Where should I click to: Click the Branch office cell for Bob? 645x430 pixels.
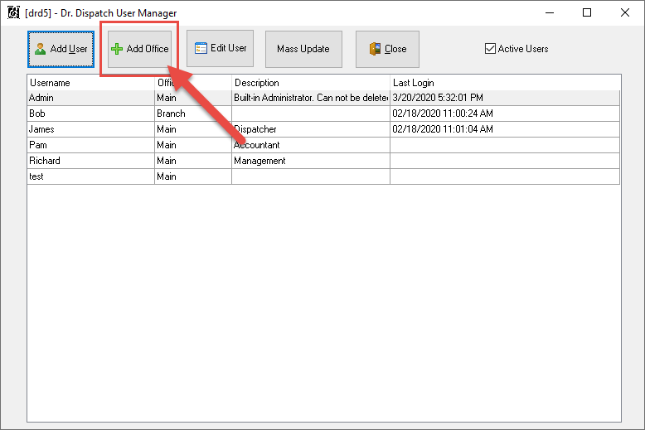pos(193,114)
